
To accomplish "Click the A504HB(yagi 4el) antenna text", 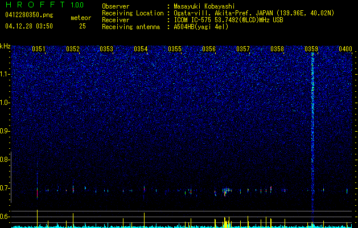I will (201, 27).
